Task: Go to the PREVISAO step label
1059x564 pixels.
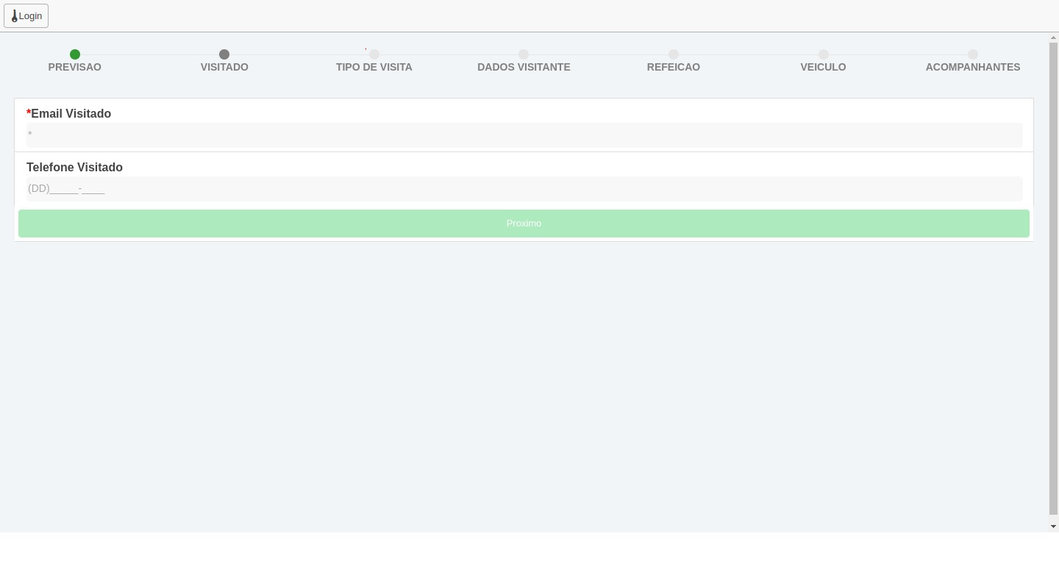Action: (75, 67)
